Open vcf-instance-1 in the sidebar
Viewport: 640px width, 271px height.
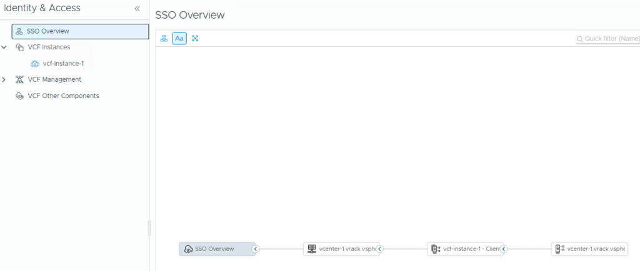tap(63, 64)
